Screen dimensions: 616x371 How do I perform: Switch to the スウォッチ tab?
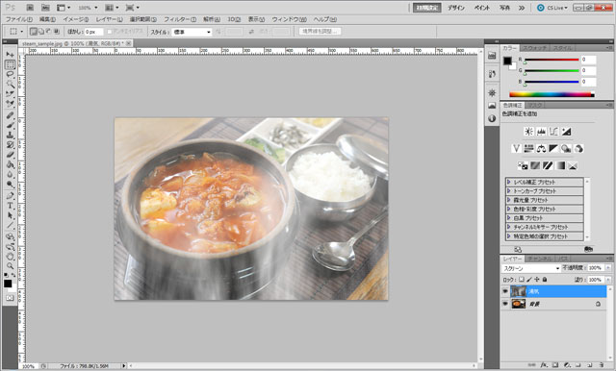click(x=535, y=48)
